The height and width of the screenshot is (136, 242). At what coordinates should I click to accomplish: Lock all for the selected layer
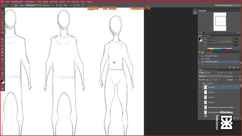(x=216, y=80)
